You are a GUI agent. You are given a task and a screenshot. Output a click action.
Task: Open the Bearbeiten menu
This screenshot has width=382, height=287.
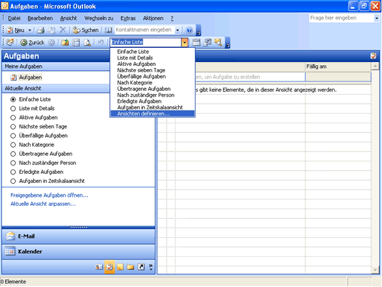[40, 19]
